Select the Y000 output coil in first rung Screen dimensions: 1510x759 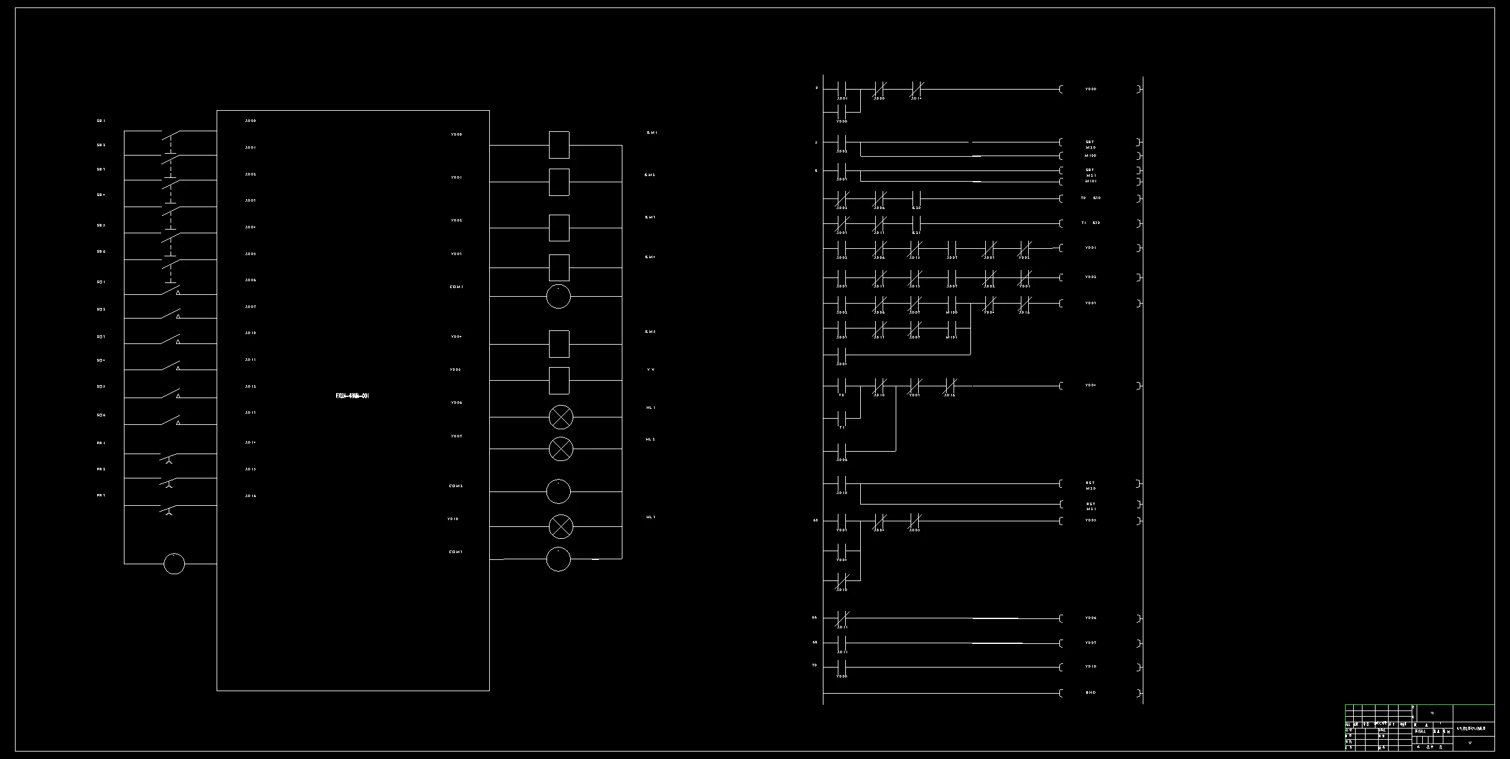click(1090, 89)
